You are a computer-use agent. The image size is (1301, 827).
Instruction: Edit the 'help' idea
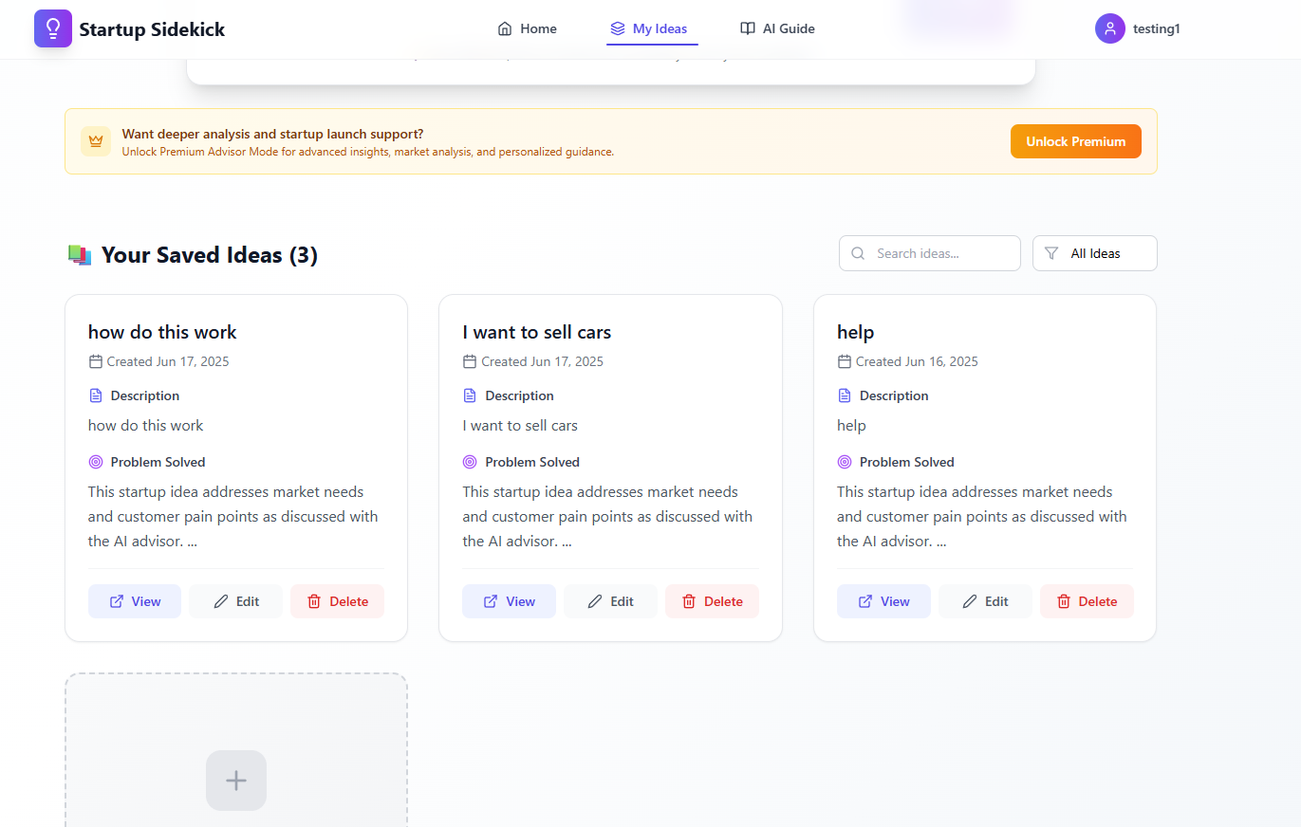(x=985, y=600)
